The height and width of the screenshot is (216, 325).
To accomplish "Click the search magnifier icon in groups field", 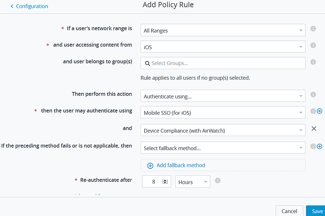I will tap(147, 63).
